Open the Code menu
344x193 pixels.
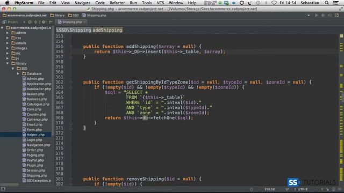click(100, 3)
